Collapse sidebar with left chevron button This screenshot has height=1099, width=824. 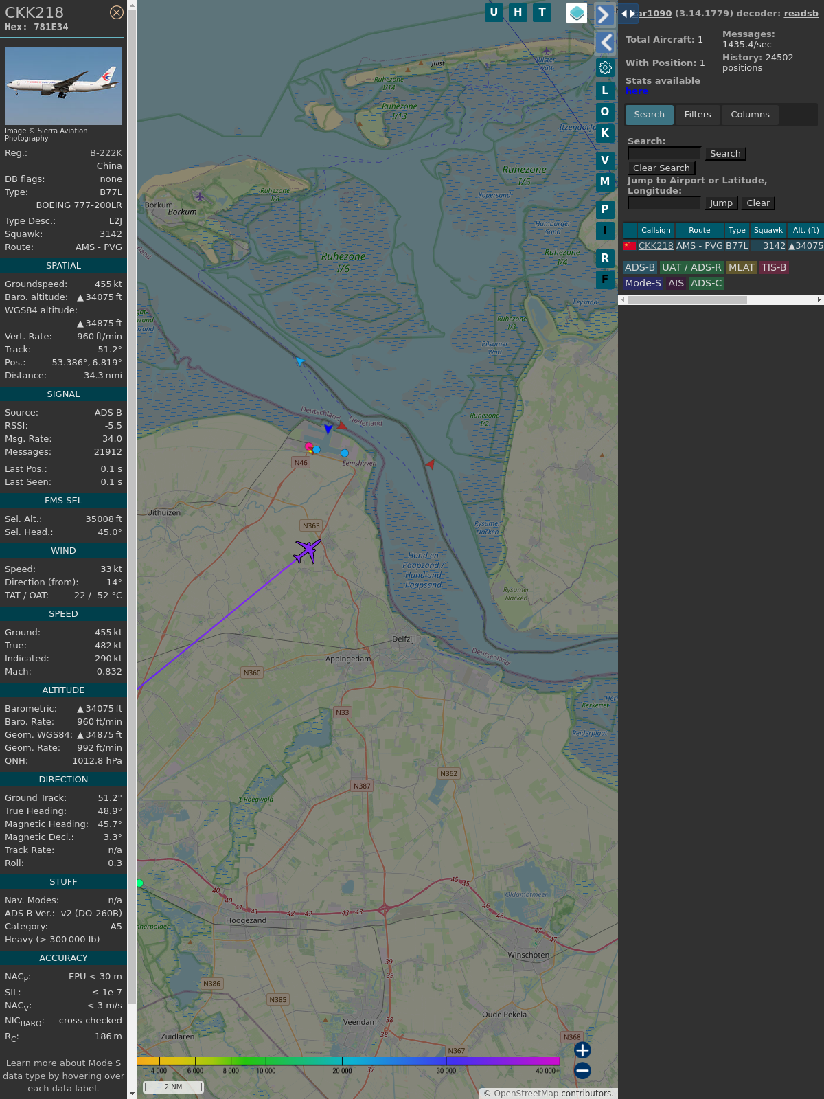pyautogui.click(x=604, y=43)
